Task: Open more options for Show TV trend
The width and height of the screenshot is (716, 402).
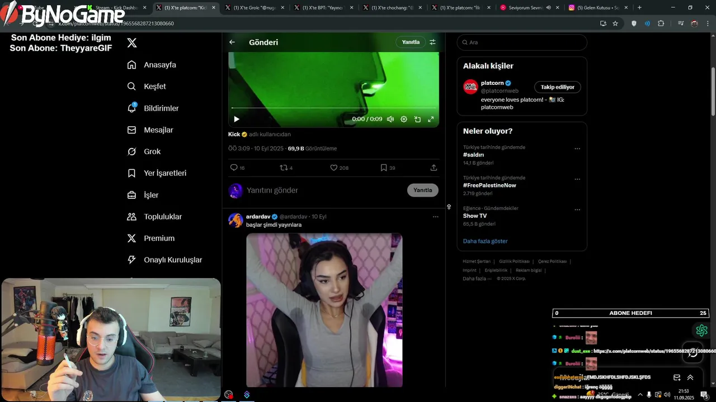Action: (x=577, y=210)
